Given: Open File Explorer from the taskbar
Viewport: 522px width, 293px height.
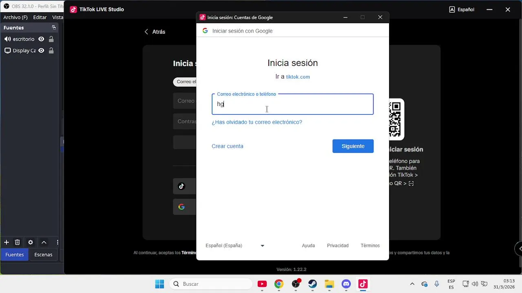Looking at the screenshot, I should coord(330,284).
